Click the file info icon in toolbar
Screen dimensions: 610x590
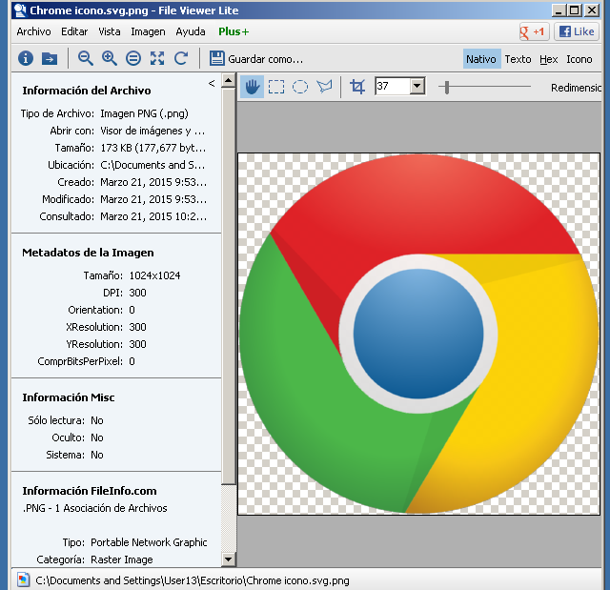coord(26,58)
